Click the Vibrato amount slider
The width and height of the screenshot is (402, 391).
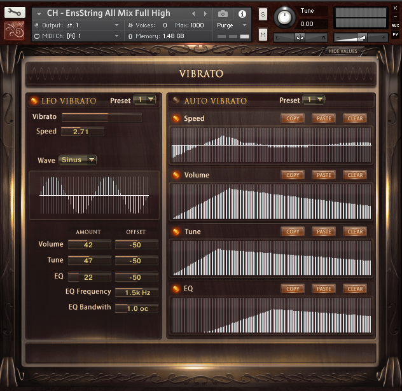[x=102, y=117]
